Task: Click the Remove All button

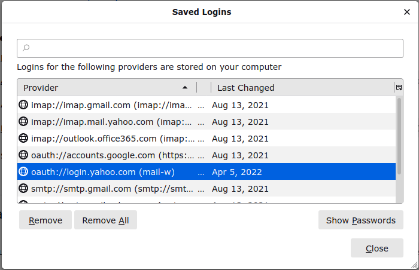Action: pyautogui.click(x=105, y=220)
